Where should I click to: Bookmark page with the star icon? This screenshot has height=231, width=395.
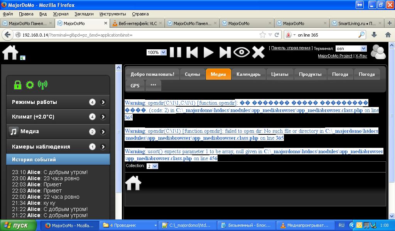pos(262,35)
